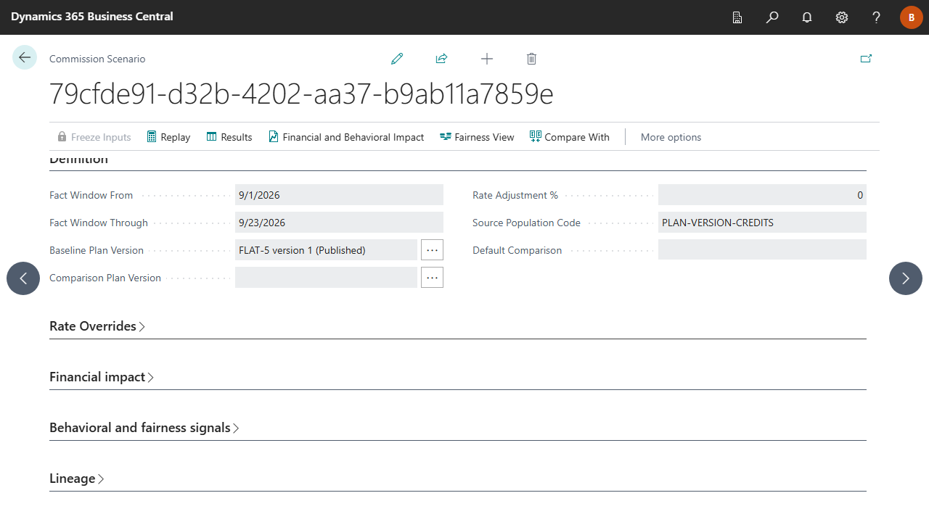Run the Replay action

pos(168,137)
